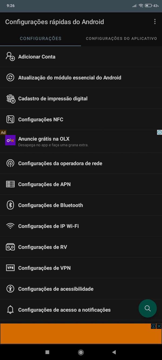Open the network operator antenna icon
Image resolution: width=162 pixels, height=360 pixels.
point(10,163)
